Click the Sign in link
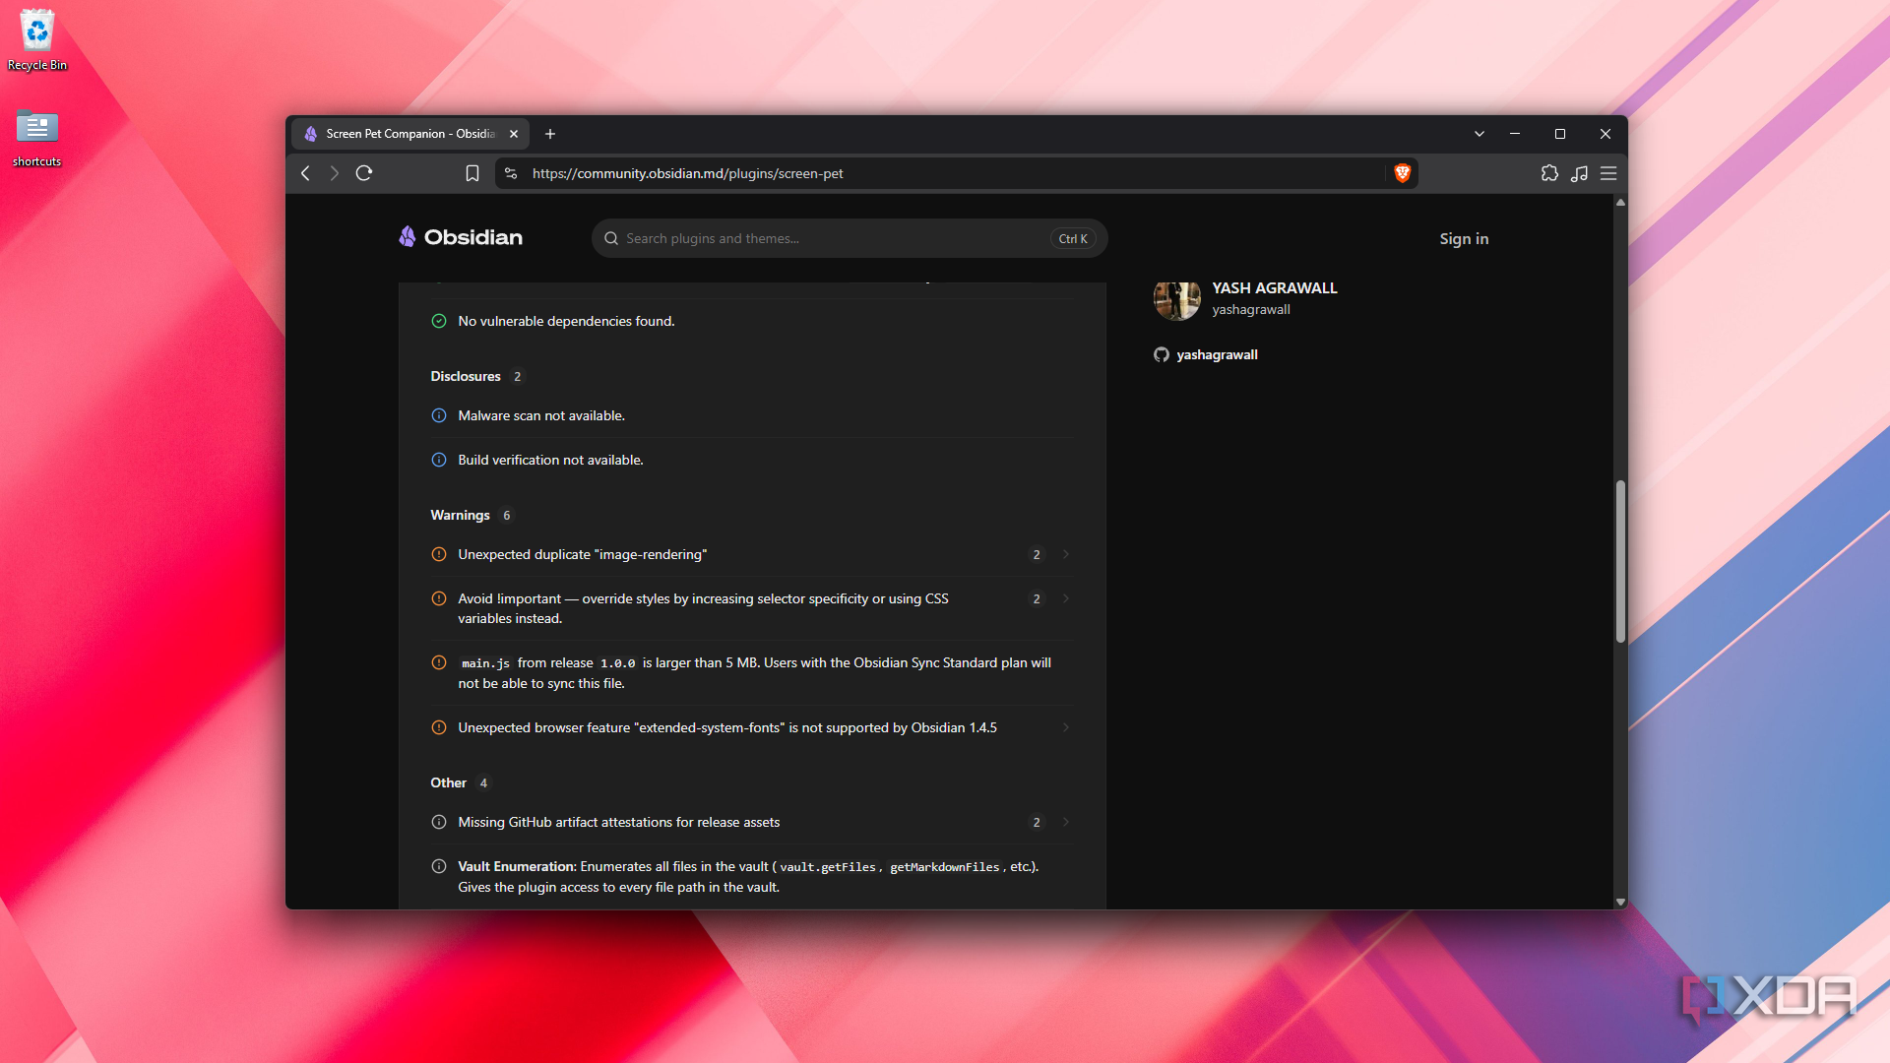1890x1063 pixels. coord(1464,238)
